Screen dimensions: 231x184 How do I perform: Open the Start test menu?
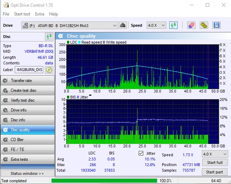tap(22, 14)
